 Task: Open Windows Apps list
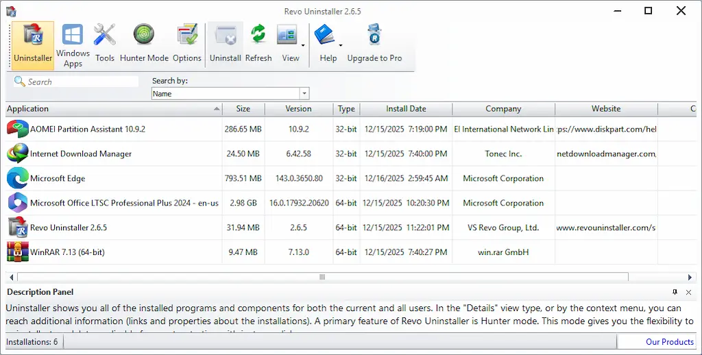point(73,46)
